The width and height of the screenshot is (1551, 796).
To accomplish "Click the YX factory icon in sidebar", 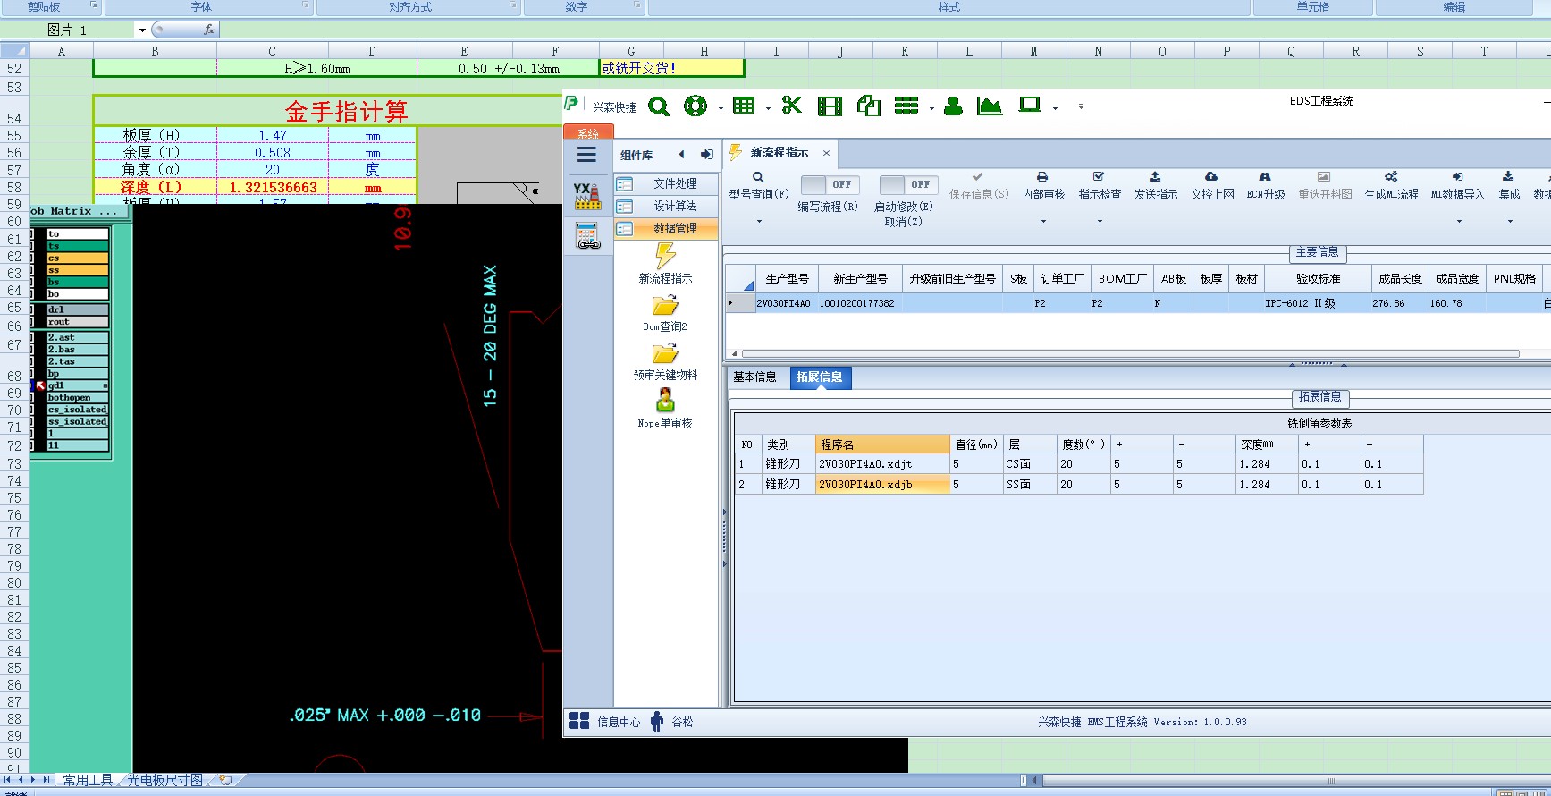I will coord(587,195).
